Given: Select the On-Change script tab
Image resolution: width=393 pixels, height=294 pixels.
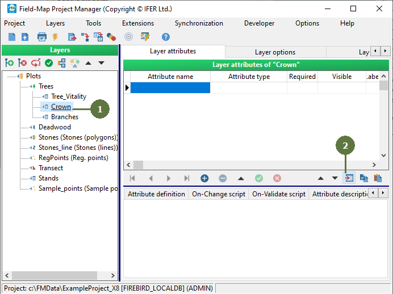Looking at the screenshot, I should 219,194.
